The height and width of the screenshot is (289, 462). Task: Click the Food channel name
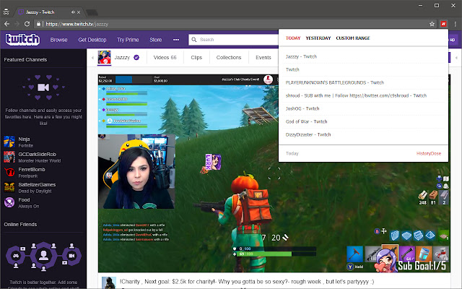(x=24, y=200)
